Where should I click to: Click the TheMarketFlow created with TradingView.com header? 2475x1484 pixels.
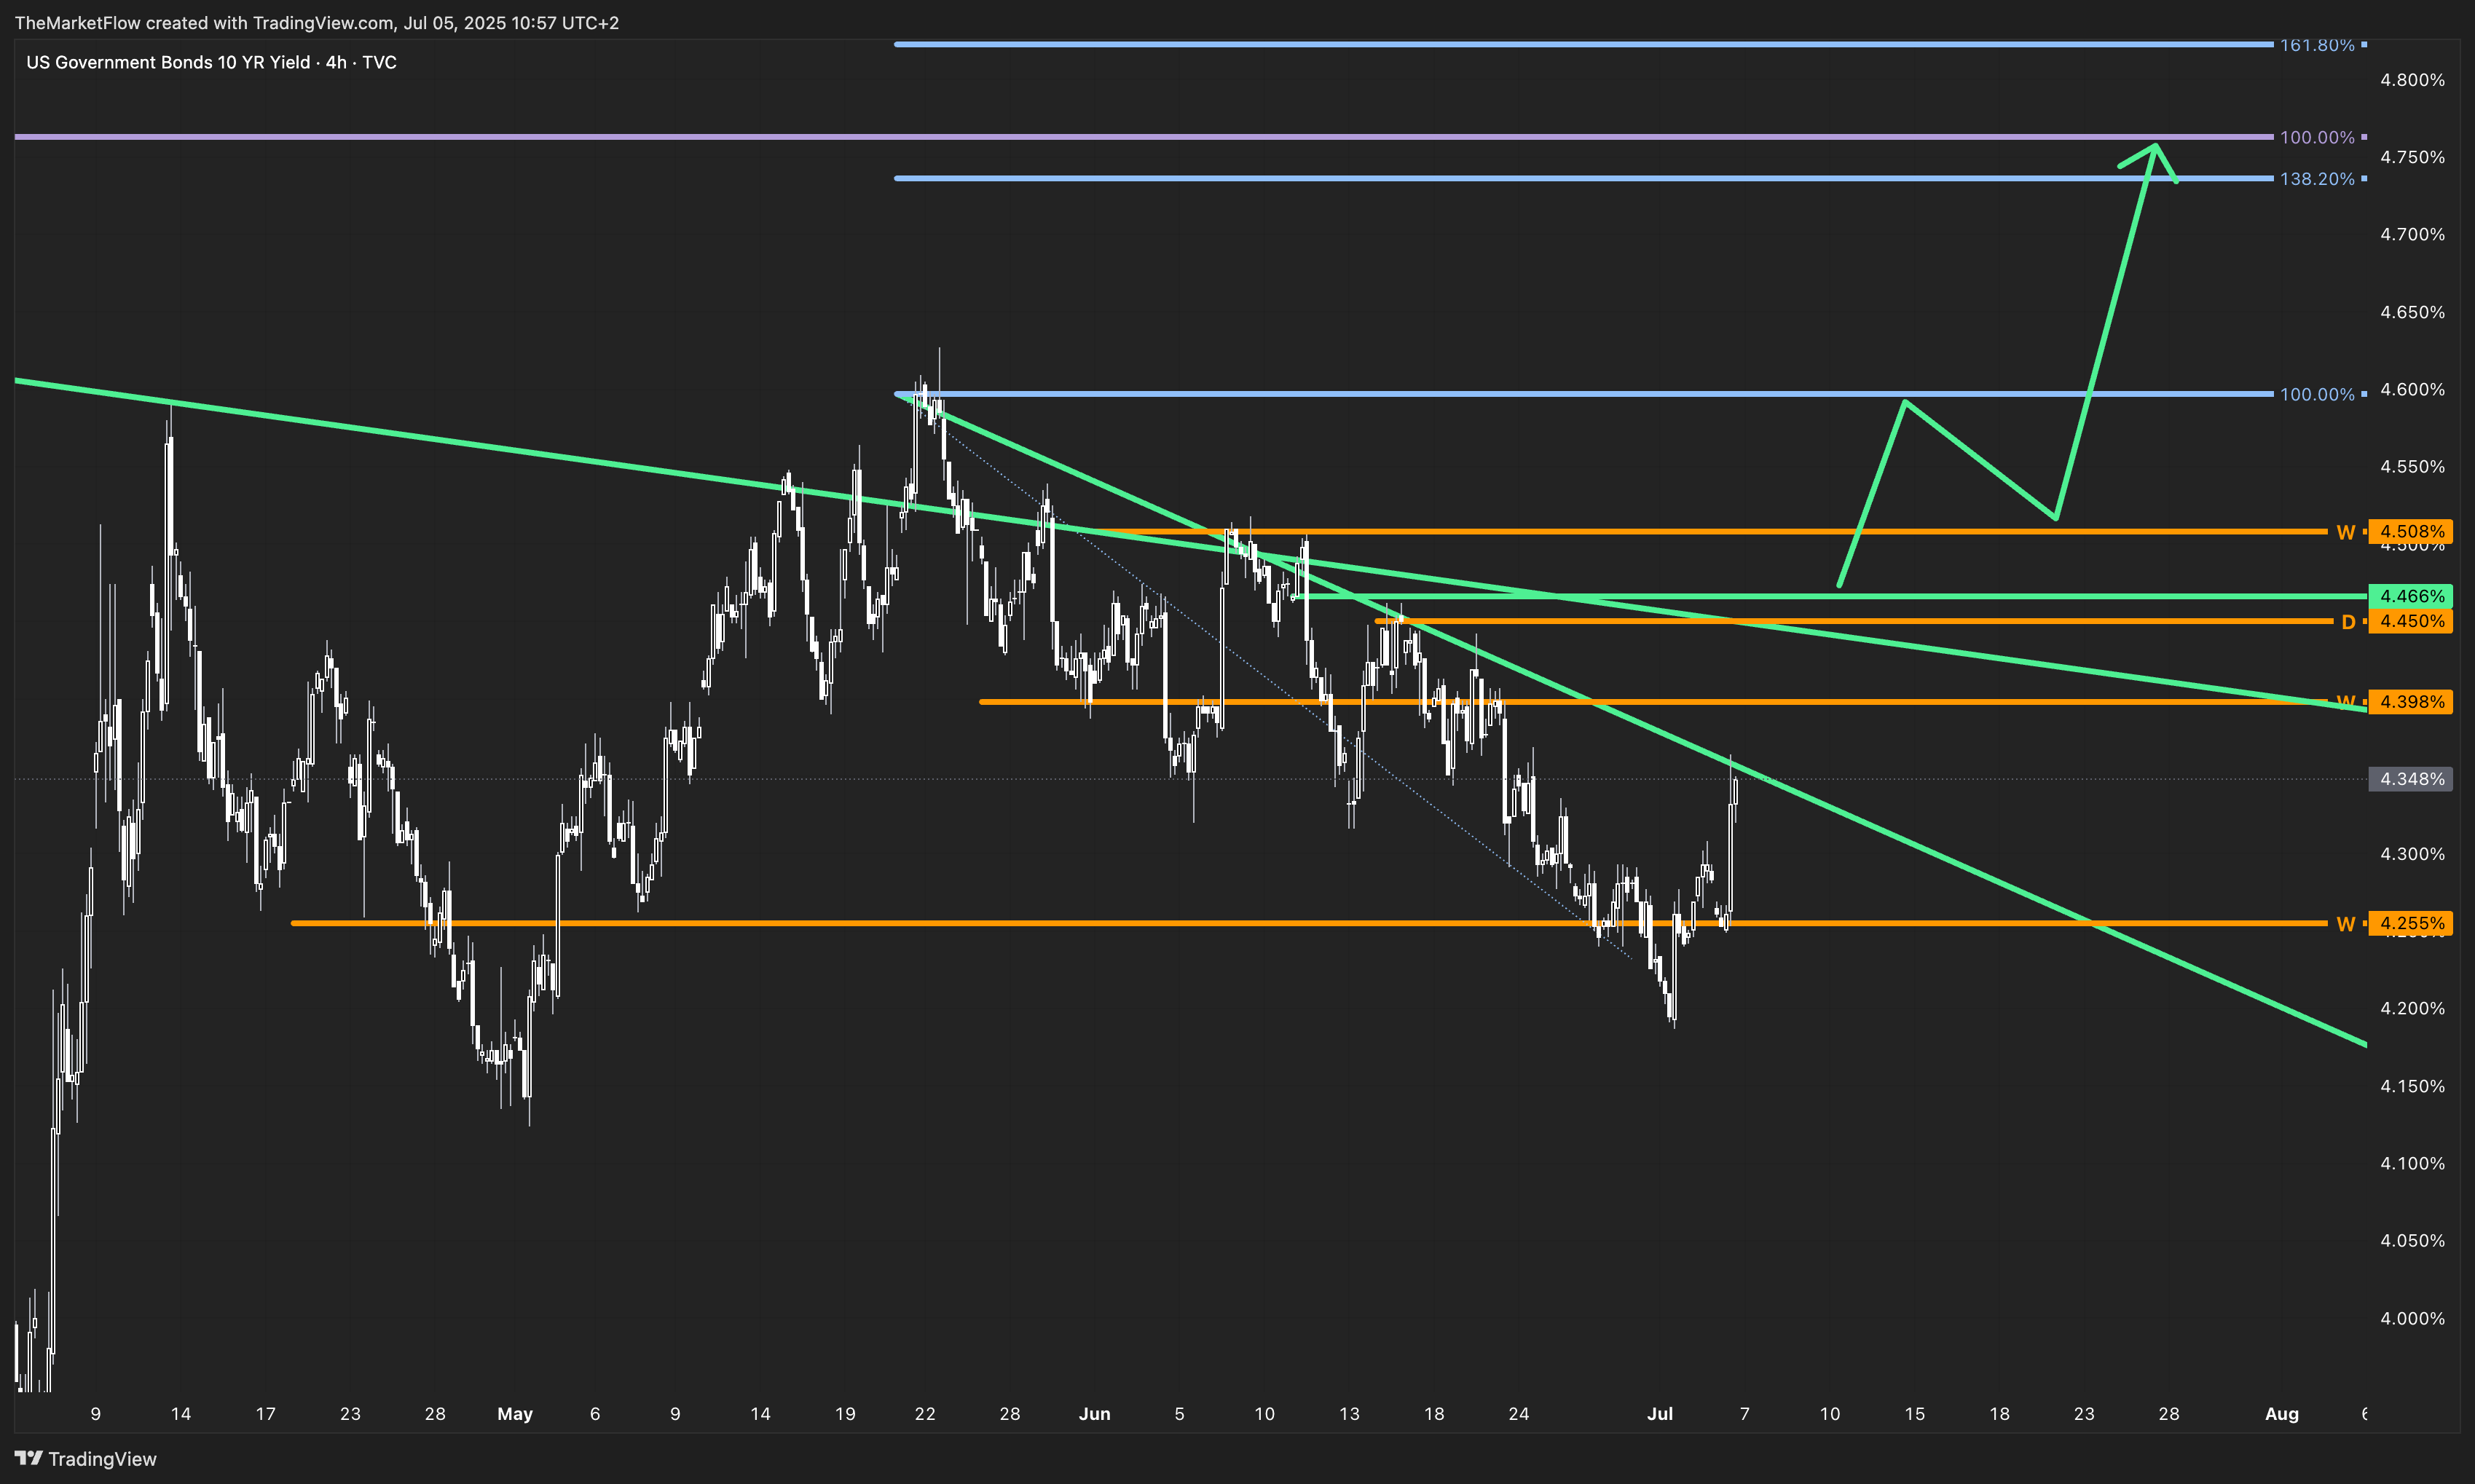(316, 22)
